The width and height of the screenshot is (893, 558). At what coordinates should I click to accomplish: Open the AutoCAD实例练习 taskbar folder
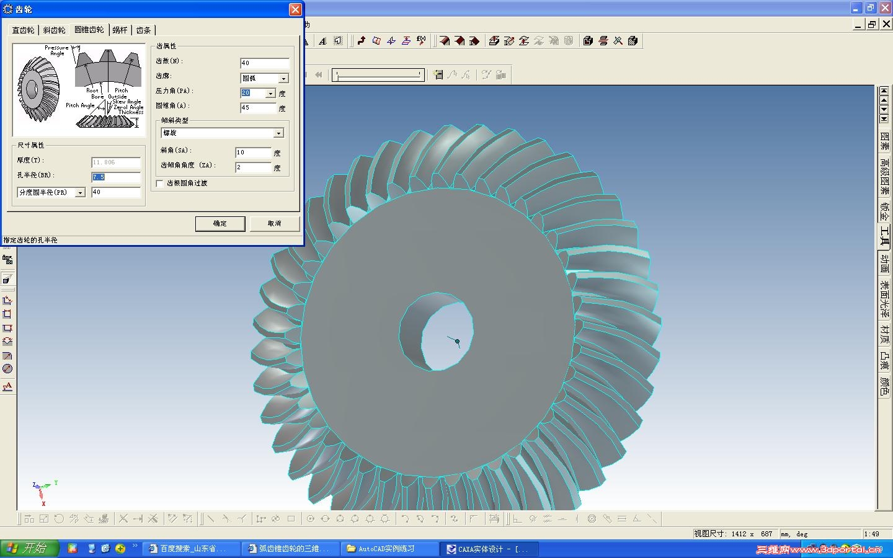[x=389, y=549]
